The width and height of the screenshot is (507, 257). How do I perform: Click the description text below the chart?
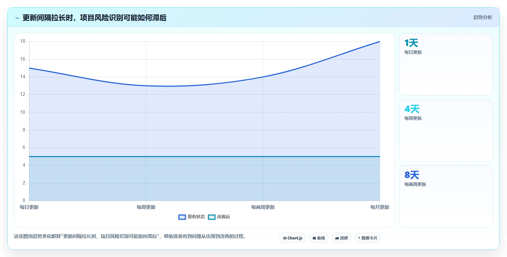tap(130, 237)
